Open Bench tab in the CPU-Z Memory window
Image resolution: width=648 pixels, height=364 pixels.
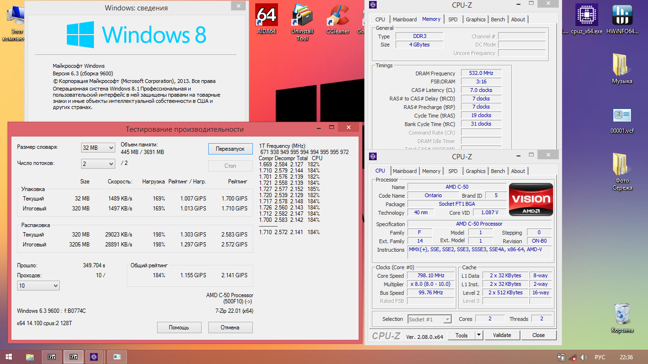click(x=498, y=19)
